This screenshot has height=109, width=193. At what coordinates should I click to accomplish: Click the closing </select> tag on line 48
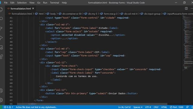click(51, 42)
